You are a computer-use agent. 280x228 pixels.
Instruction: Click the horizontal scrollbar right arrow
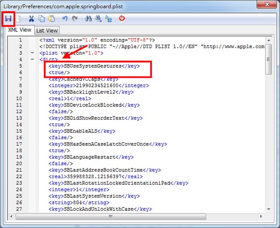pos(261,216)
